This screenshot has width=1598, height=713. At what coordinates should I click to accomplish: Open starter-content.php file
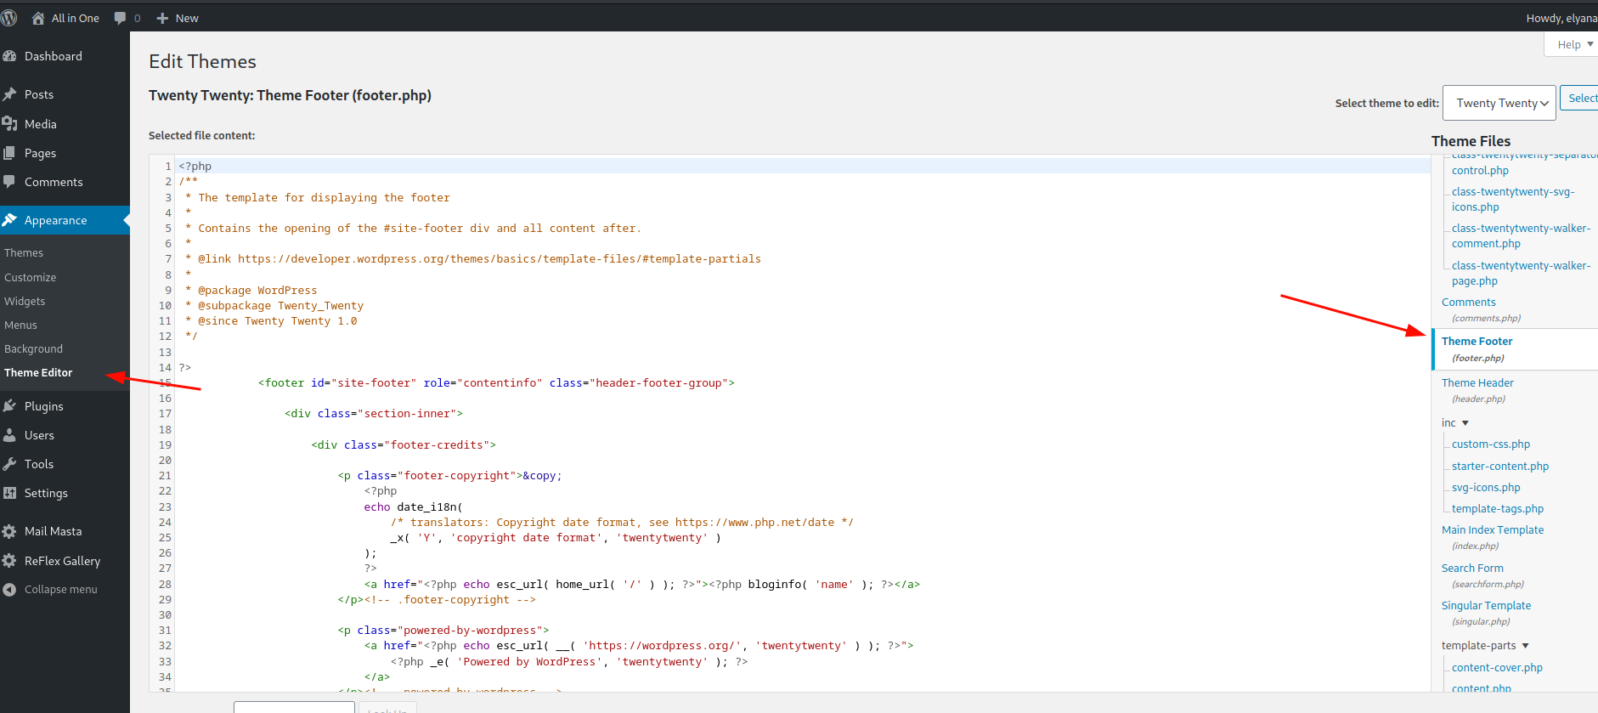(1500, 467)
